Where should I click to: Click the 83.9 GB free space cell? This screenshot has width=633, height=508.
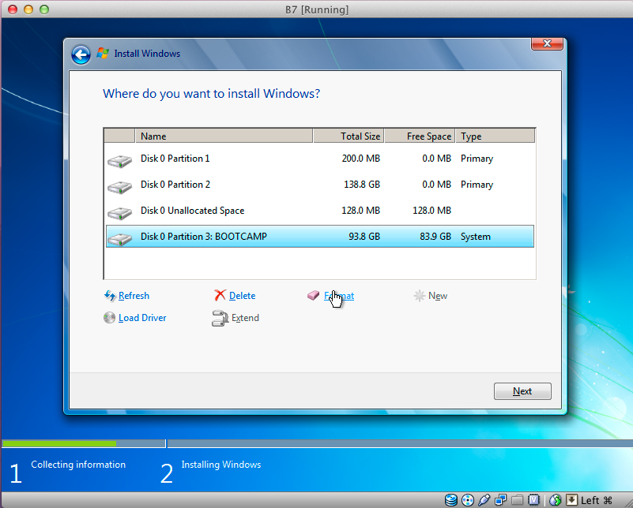[x=435, y=237]
